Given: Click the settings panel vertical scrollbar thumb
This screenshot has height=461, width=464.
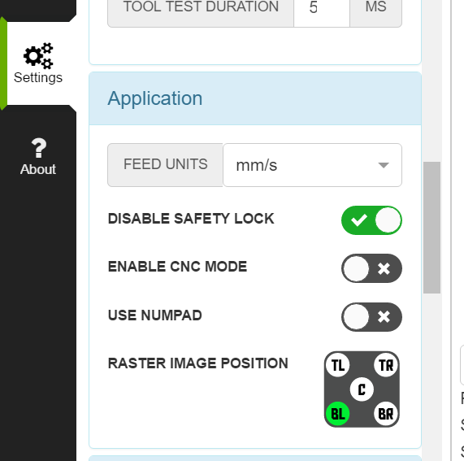Looking at the screenshot, I should 431,228.
